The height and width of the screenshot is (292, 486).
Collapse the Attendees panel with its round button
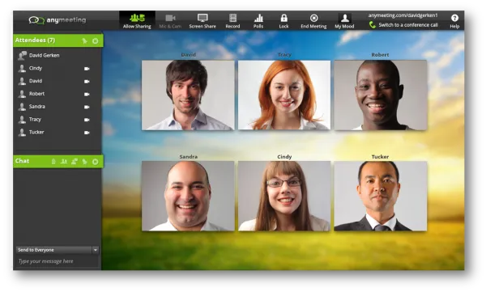click(95, 41)
